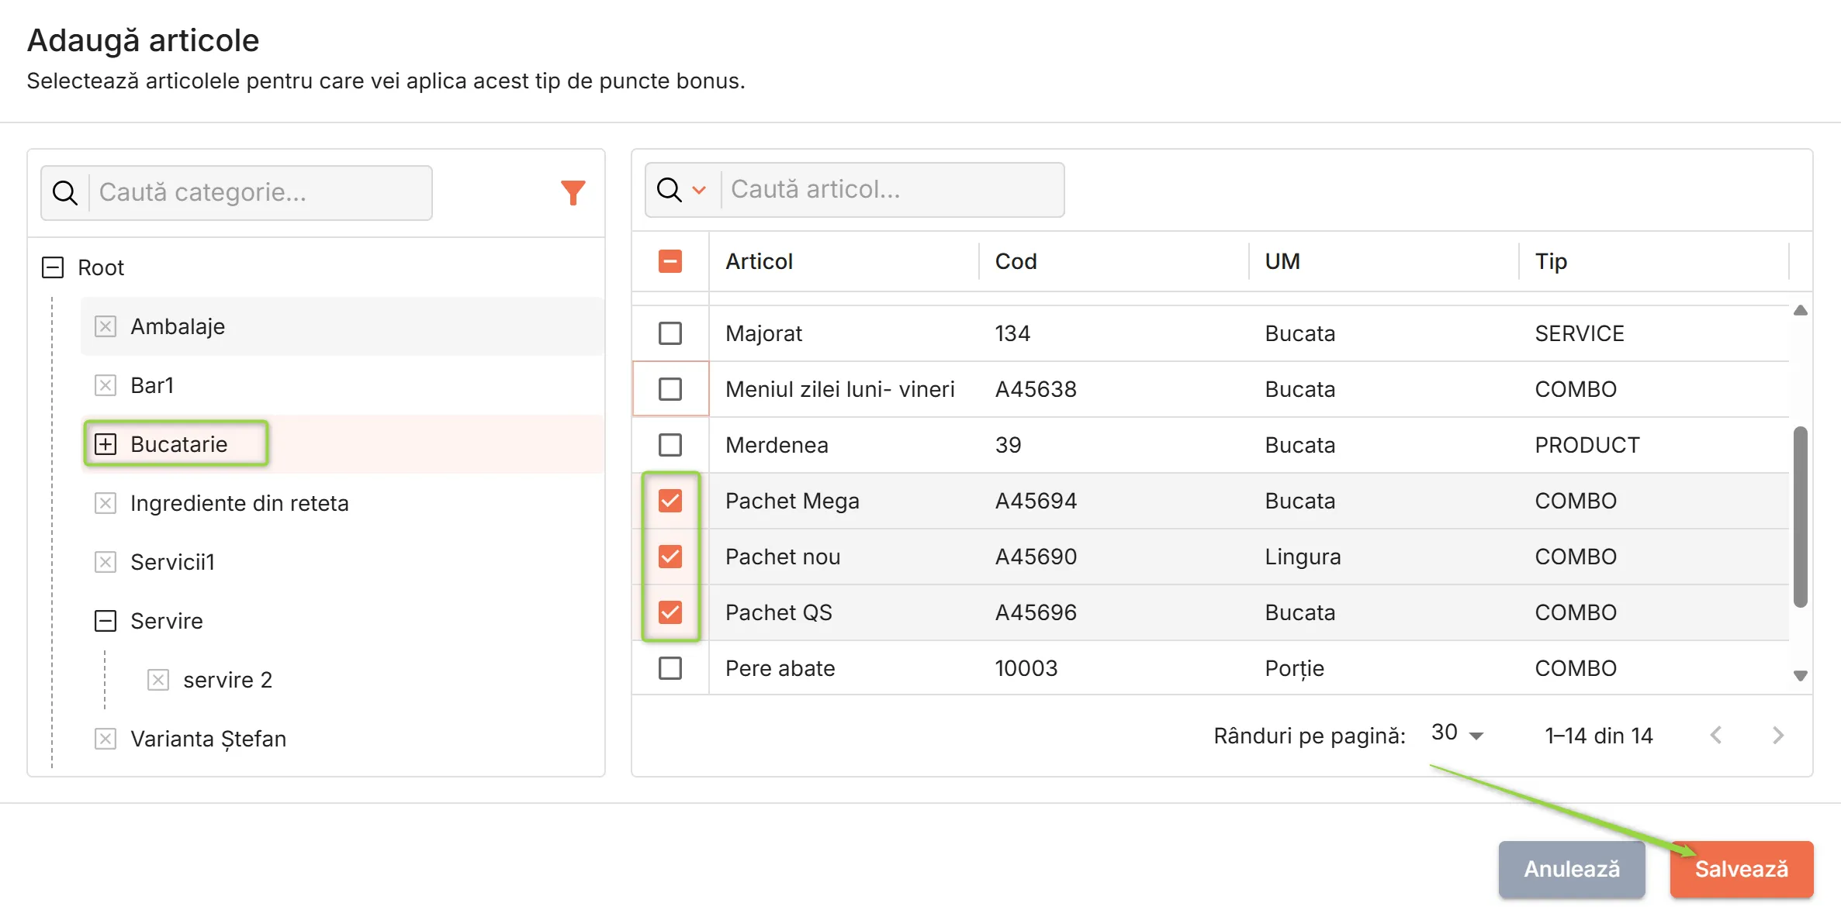Screen dimensions: 1841x924
Task: Click table scroll up arrow
Action: (1801, 310)
